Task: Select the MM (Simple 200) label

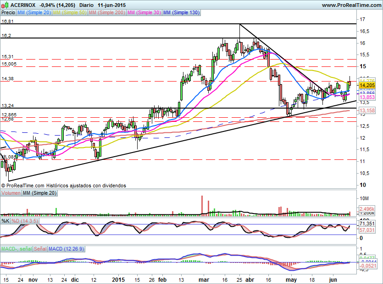Action: pos(106,13)
